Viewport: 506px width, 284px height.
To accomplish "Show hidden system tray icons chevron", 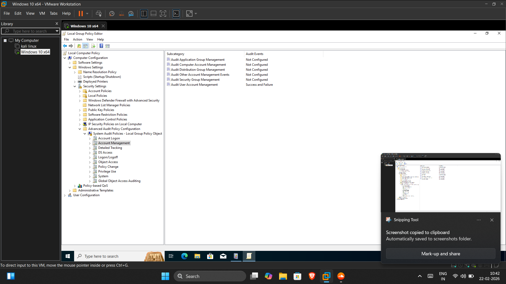I will (420, 276).
